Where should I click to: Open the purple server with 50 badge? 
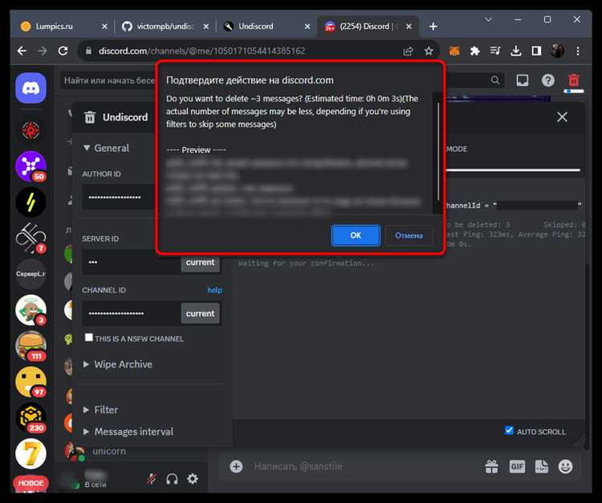tap(31, 166)
